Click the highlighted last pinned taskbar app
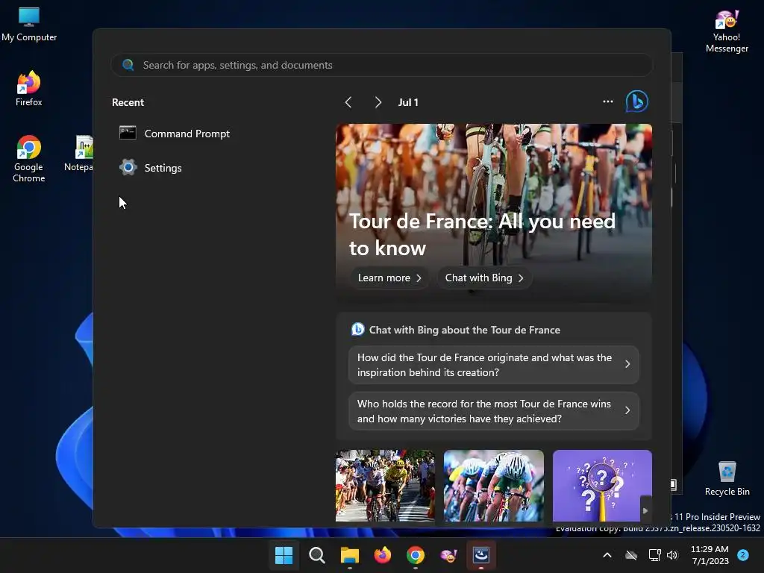The image size is (764, 573). point(481,555)
